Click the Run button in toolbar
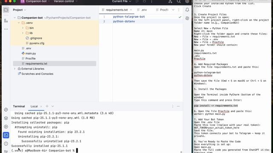 [x=137, y=1]
